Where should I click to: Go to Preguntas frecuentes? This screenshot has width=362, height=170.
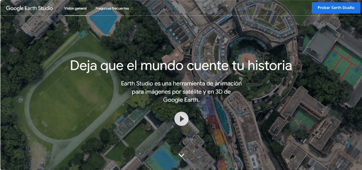(x=112, y=8)
